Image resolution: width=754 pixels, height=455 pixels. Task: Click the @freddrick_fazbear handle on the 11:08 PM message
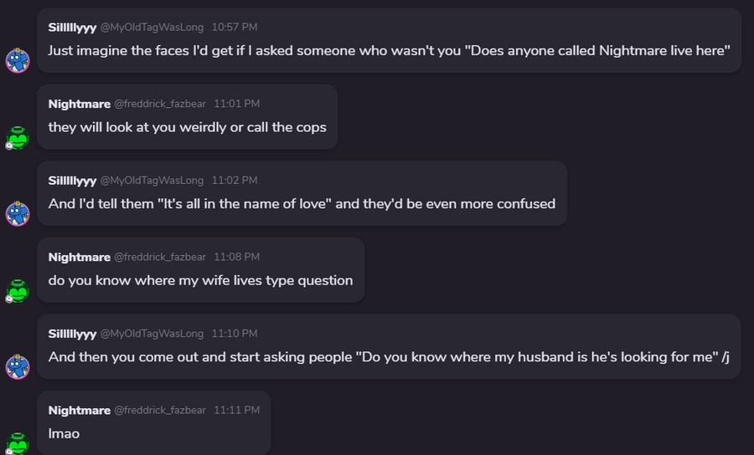coord(159,257)
